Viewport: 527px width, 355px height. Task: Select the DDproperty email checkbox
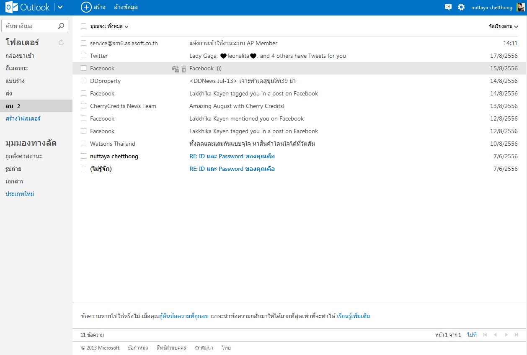[83, 81]
